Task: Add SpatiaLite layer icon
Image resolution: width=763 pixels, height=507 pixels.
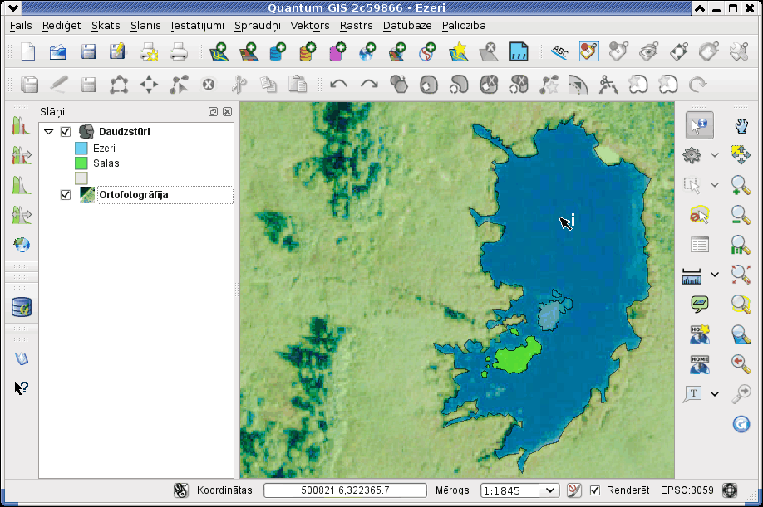Action: (308, 51)
